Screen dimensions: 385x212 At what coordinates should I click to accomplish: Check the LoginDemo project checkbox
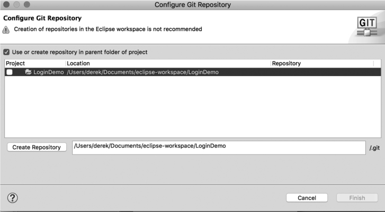(10, 72)
